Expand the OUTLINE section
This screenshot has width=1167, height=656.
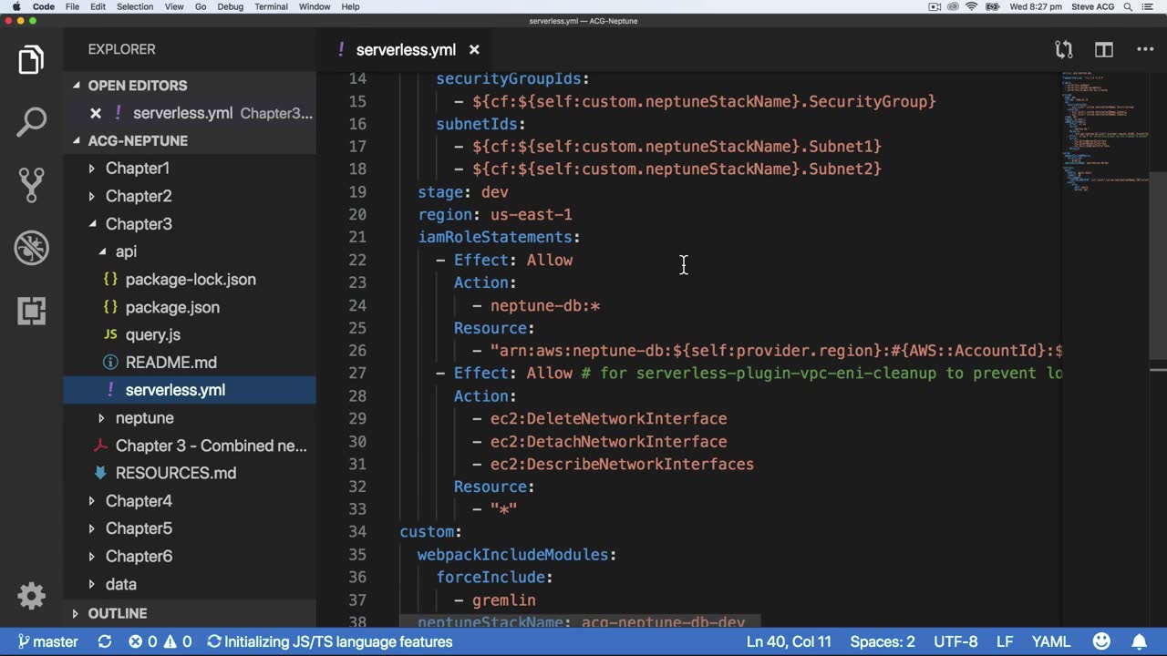117,613
